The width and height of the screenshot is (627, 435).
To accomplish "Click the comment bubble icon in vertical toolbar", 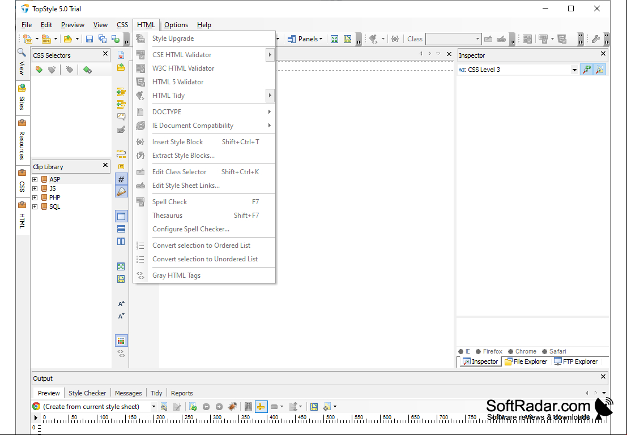I will 121,117.
